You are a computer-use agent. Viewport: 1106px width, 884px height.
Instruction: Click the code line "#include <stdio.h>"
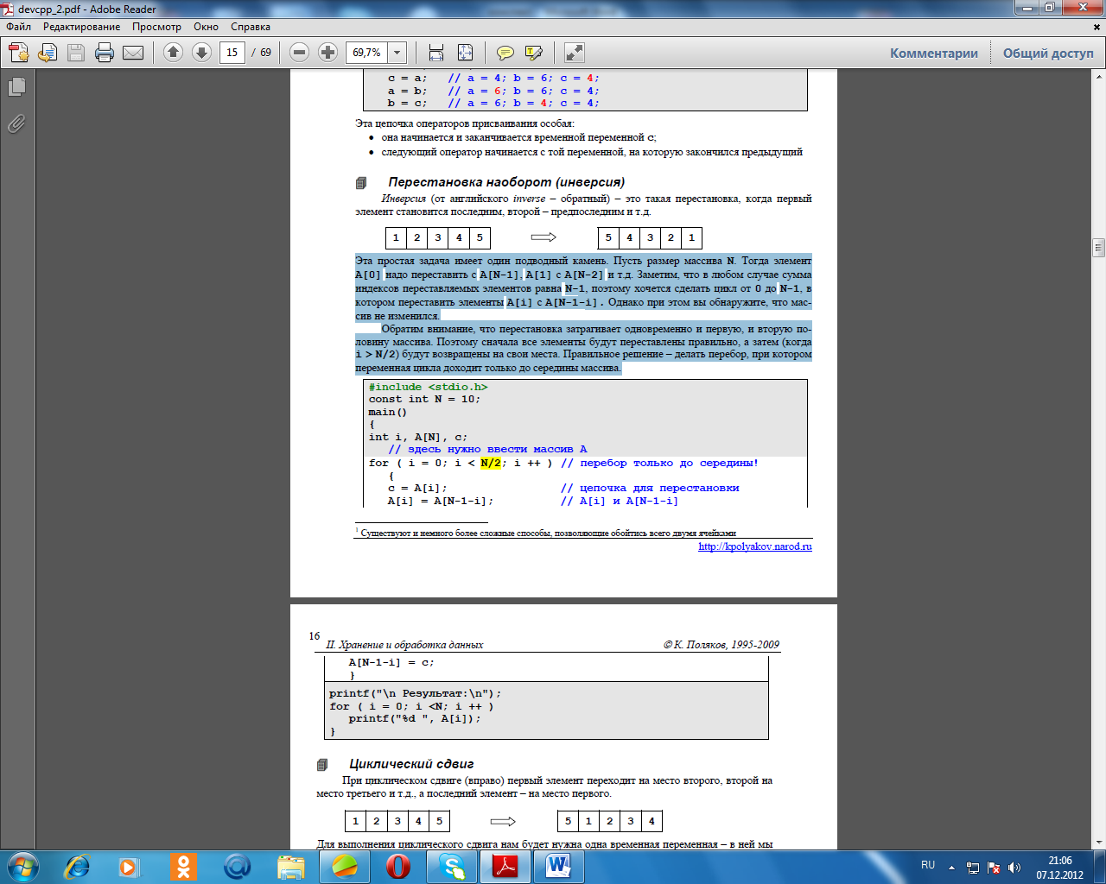(x=428, y=387)
